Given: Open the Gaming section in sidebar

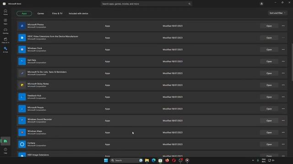Looking at the screenshot, I should pos(5,31).
